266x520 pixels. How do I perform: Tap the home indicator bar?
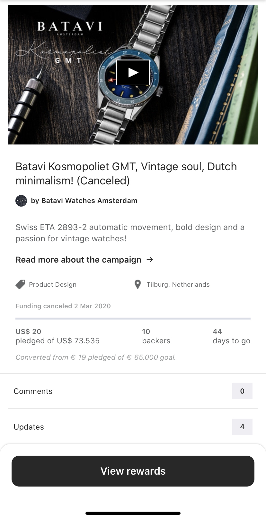point(133,513)
